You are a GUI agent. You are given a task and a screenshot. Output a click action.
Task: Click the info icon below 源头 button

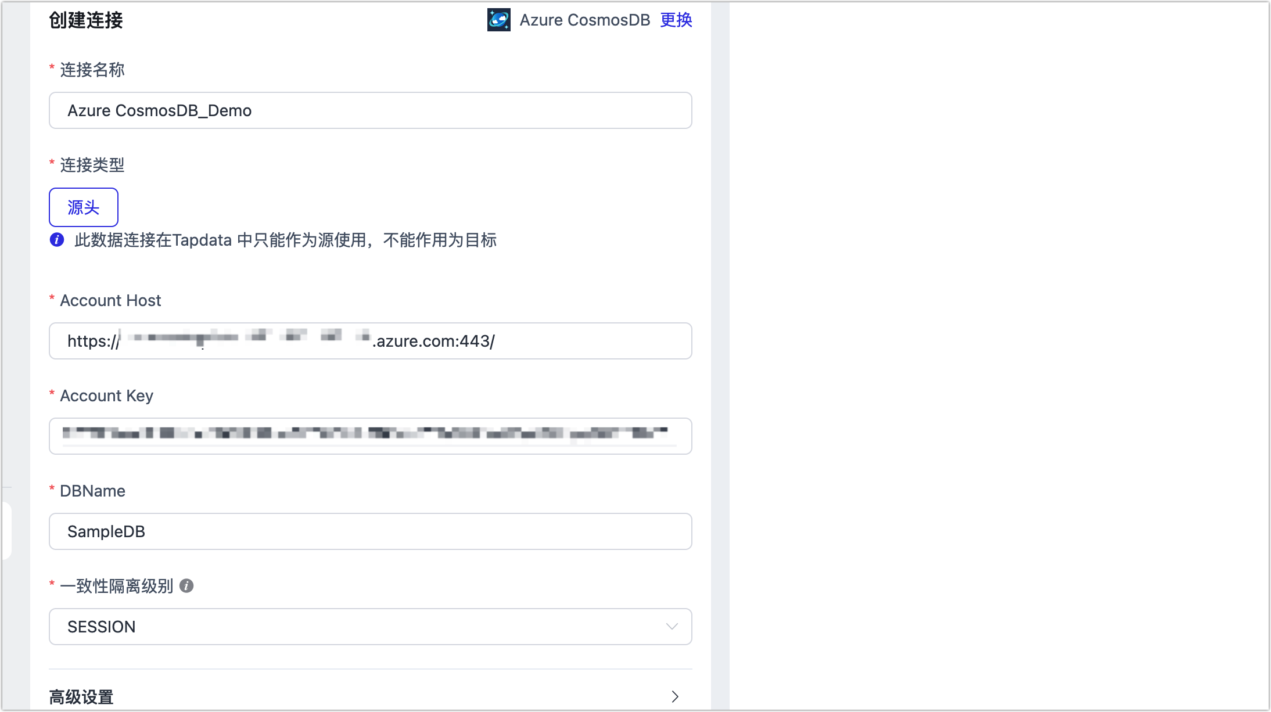click(56, 240)
